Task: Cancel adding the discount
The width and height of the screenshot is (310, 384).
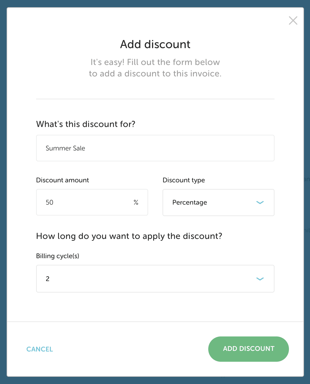Action: coord(40,349)
